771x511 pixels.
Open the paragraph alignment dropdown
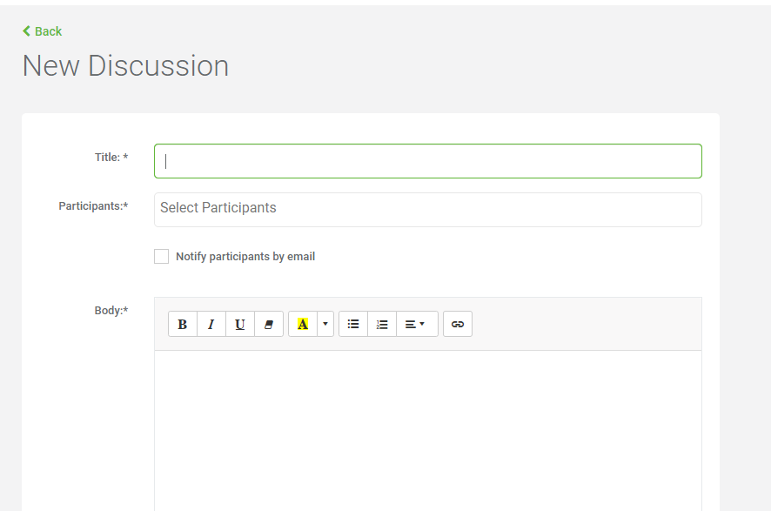click(x=417, y=324)
